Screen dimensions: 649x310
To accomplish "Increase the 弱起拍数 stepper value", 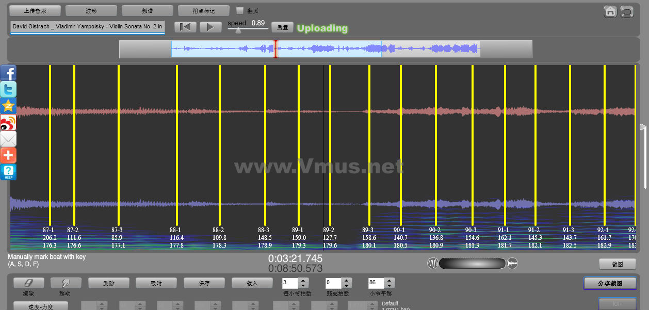I will point(346,280).
